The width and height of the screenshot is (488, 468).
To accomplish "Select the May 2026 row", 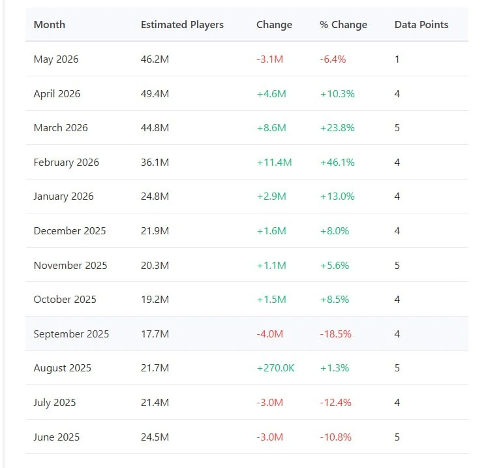I will pos(247,59).
